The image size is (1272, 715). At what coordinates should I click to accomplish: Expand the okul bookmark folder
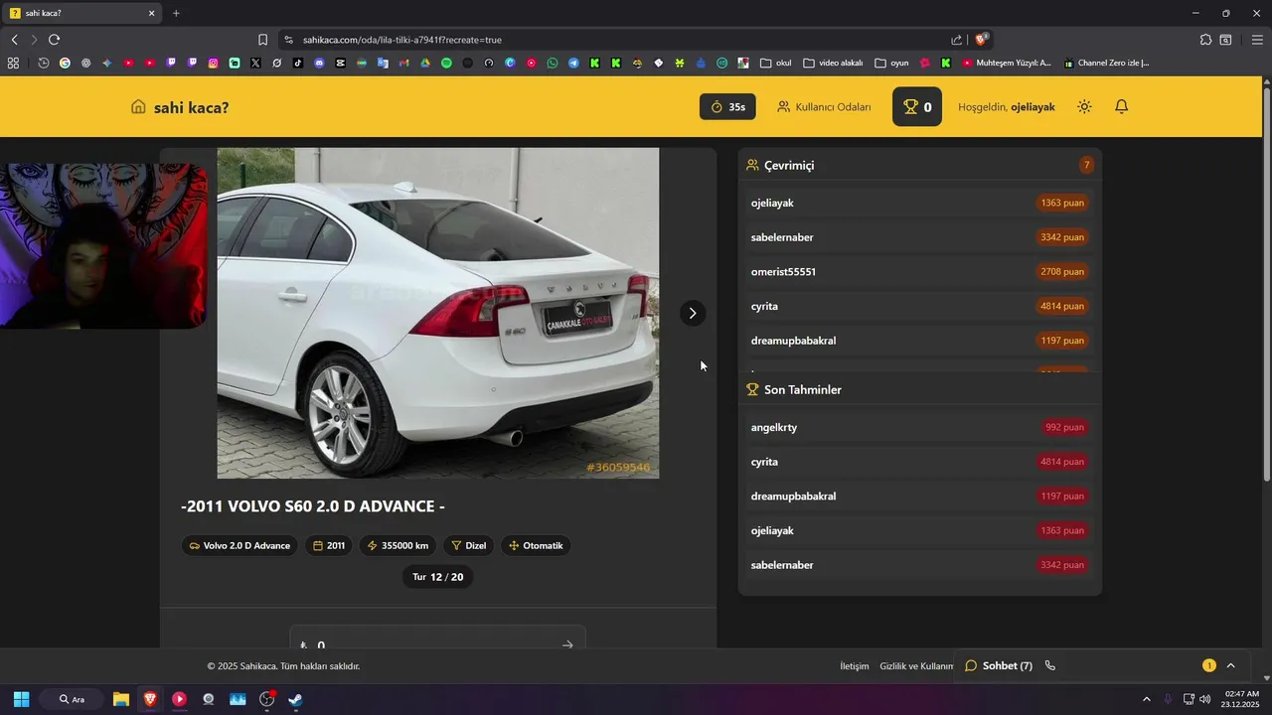[776, 63]
